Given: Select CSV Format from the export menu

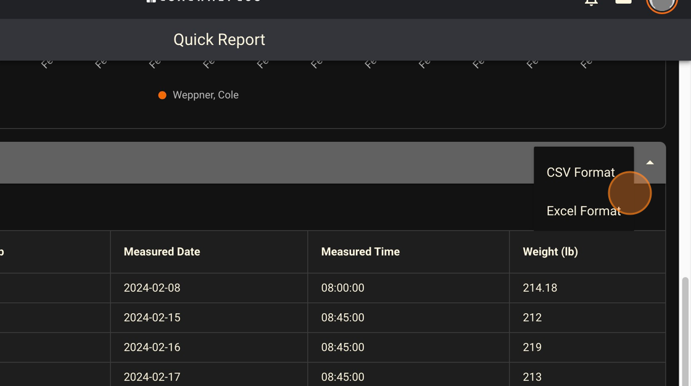Looking at the screenshot, I should click(x=580, y=172).
